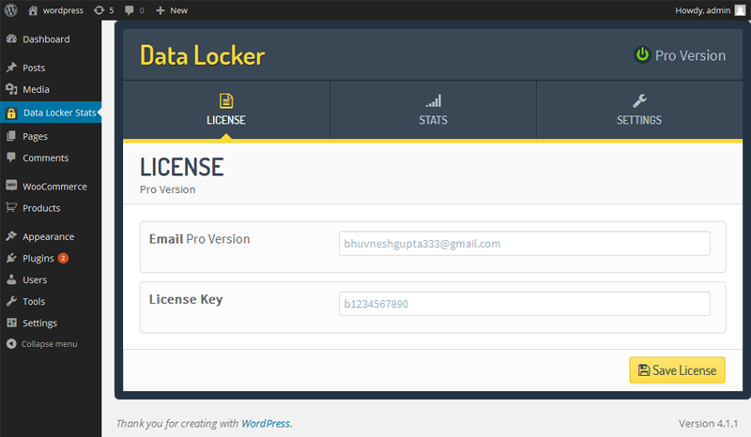
Task: Click the Plugins update count badge
Action: [x=63, y=258]
